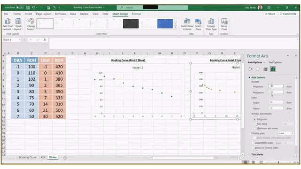This screenshot has width=301, height=169.
Task: Switch to the Review tab
Action: pos(84,14)
